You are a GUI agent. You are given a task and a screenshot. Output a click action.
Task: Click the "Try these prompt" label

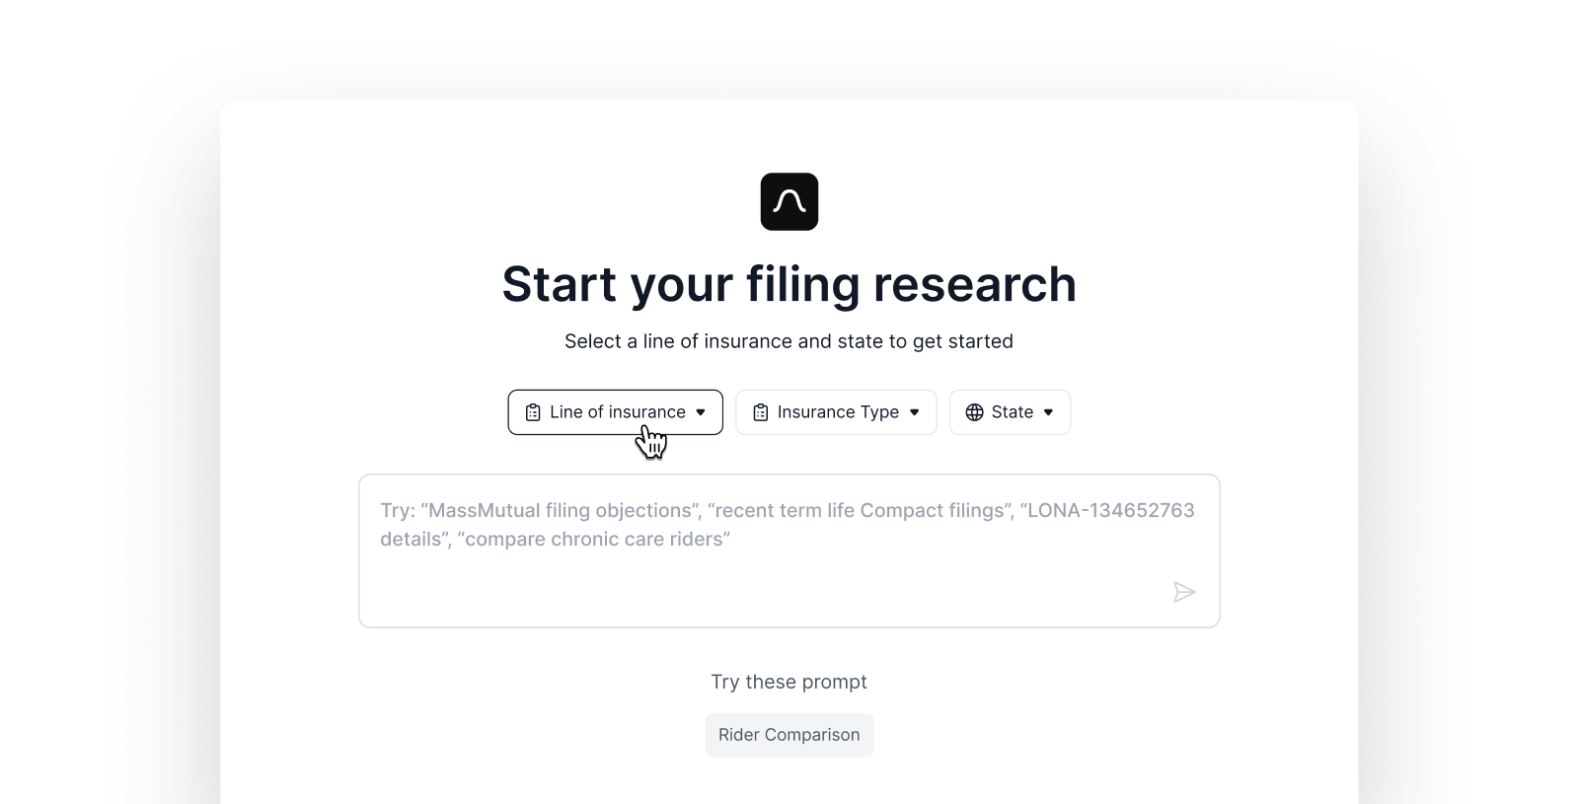coord(789,682)
